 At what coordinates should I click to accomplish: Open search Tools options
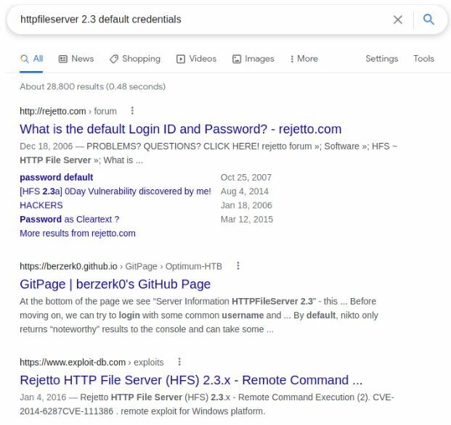[423, 59]
